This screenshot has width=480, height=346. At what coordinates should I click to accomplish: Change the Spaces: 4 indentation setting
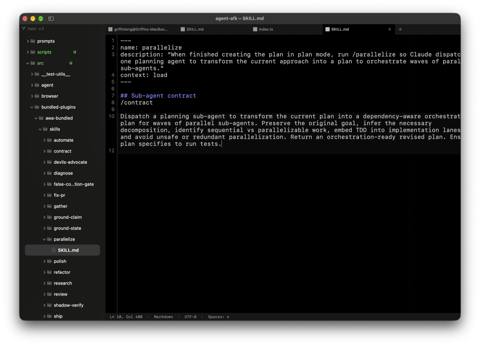coord(218,317)
